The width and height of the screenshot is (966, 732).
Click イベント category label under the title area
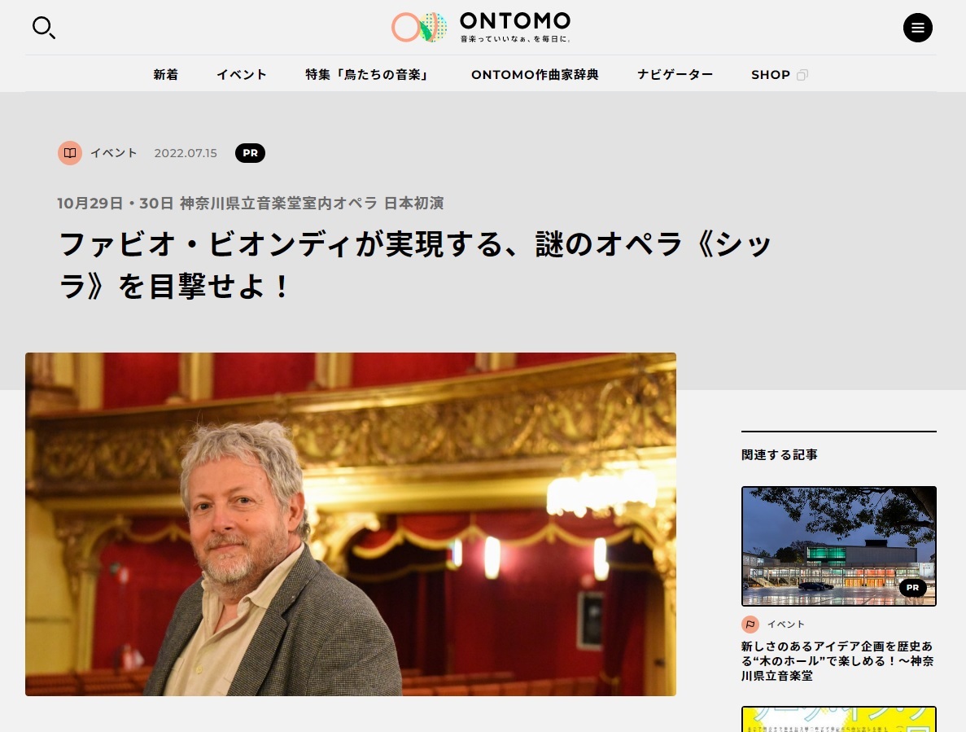tap(114, 153)
